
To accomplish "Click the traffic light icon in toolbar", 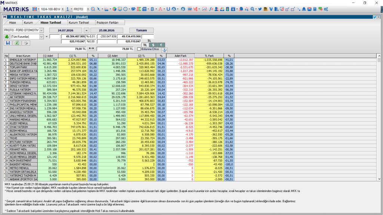I will [x=227, y=9].
